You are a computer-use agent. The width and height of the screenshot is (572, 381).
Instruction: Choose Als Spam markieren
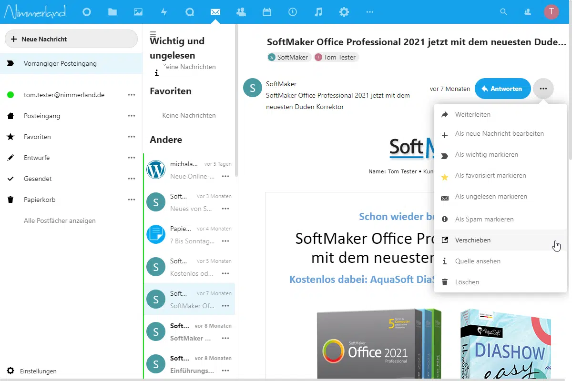tap(500, 220)
